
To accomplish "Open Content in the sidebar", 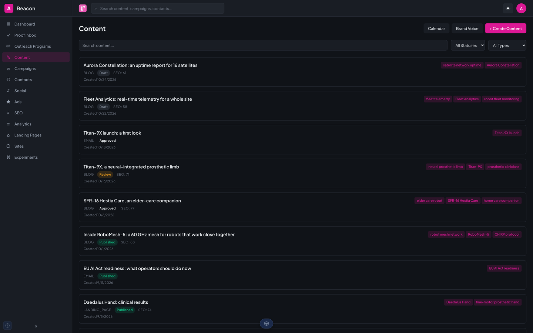I will coord(36,57).
